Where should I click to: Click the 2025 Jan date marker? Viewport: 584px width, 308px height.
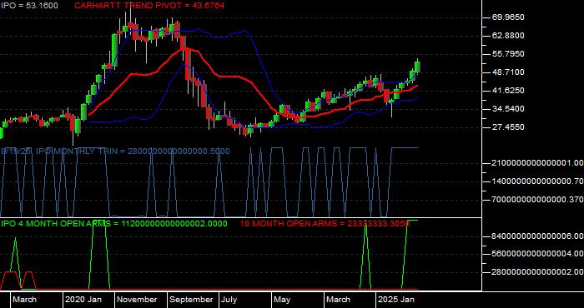pyautogui.click(x=396, y=300)
